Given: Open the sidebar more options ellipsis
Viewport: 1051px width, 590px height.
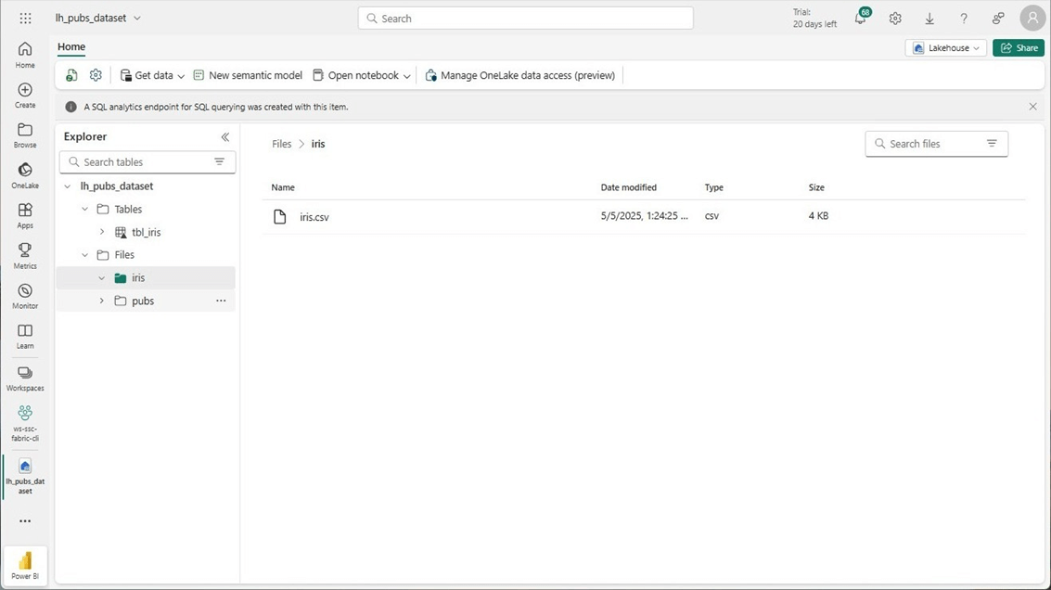Looking at the screenshot, I should (x=25, y=521).
